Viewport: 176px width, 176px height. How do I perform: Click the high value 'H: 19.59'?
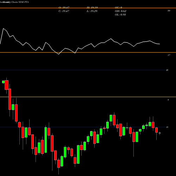click(x=92, y=8)
